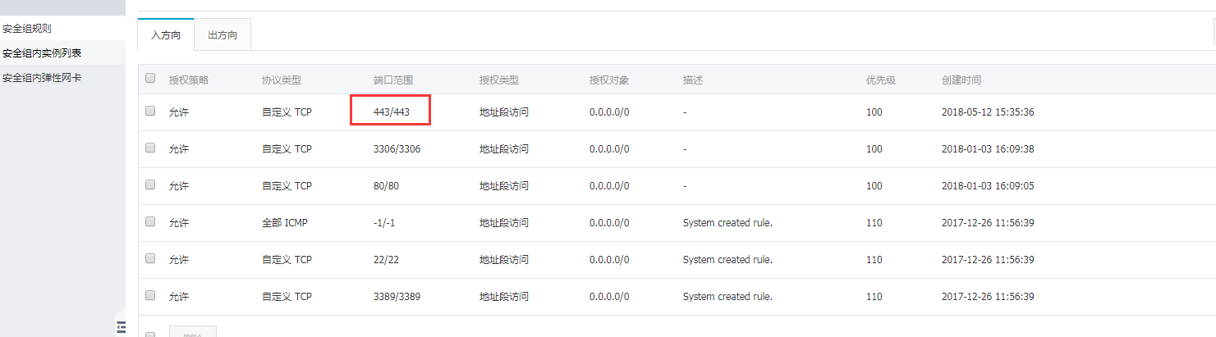Click the 端口范围 column header
The height and width of the screenshot is (337, 1216).
(392, 80)
